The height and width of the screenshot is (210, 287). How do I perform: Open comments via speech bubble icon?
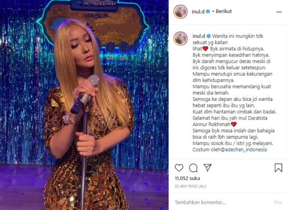tap(193, 167)
